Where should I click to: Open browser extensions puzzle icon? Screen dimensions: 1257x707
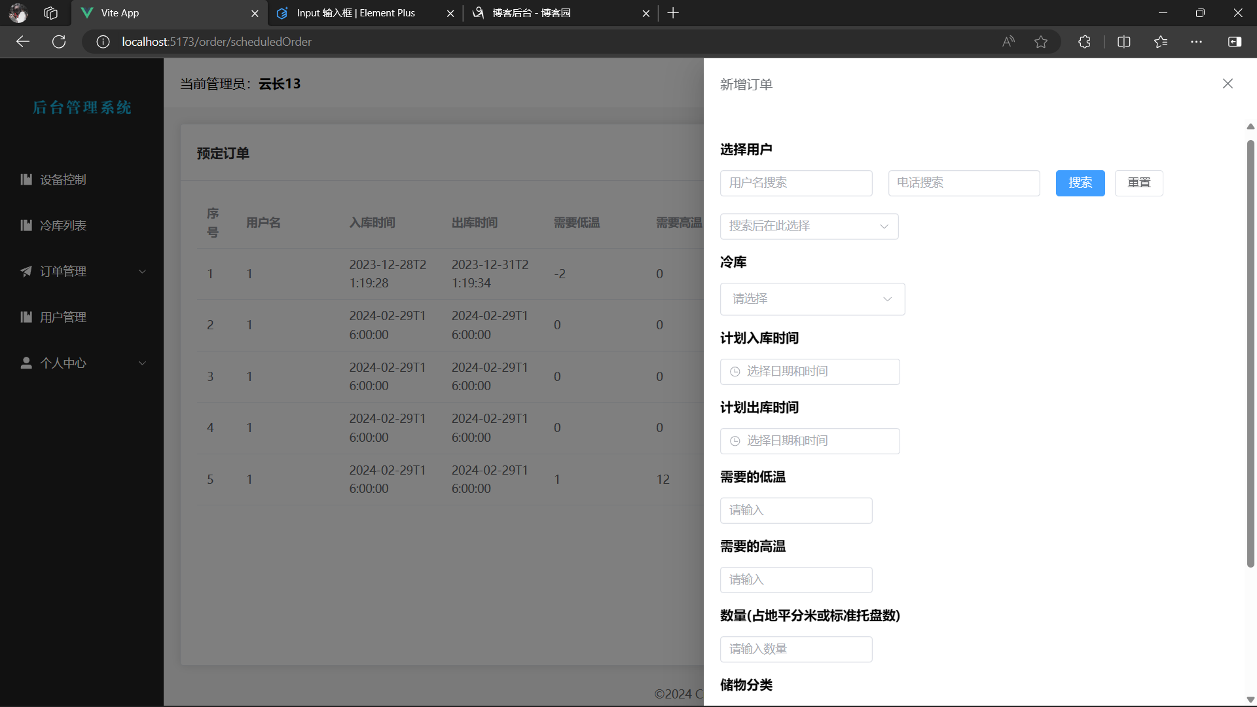coord(1084,42)
